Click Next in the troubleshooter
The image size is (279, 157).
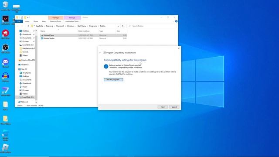pyautogui.click(x=163, y=107)
